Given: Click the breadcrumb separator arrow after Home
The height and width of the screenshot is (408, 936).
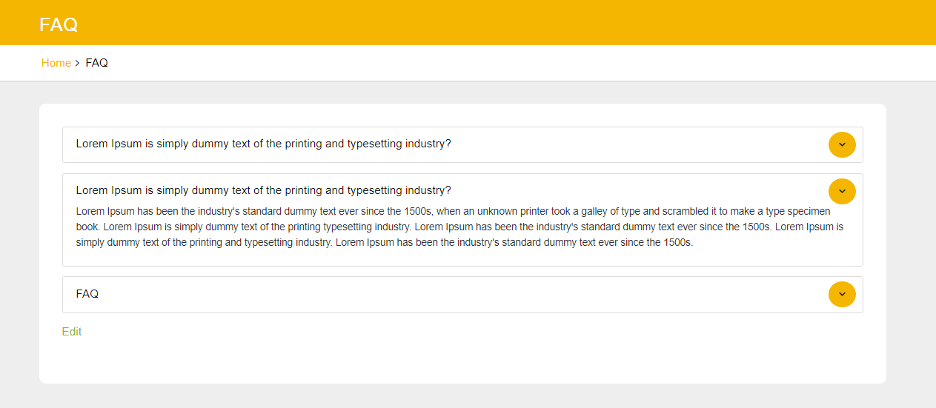Looking at the screenshot, I should pos(78,64).
